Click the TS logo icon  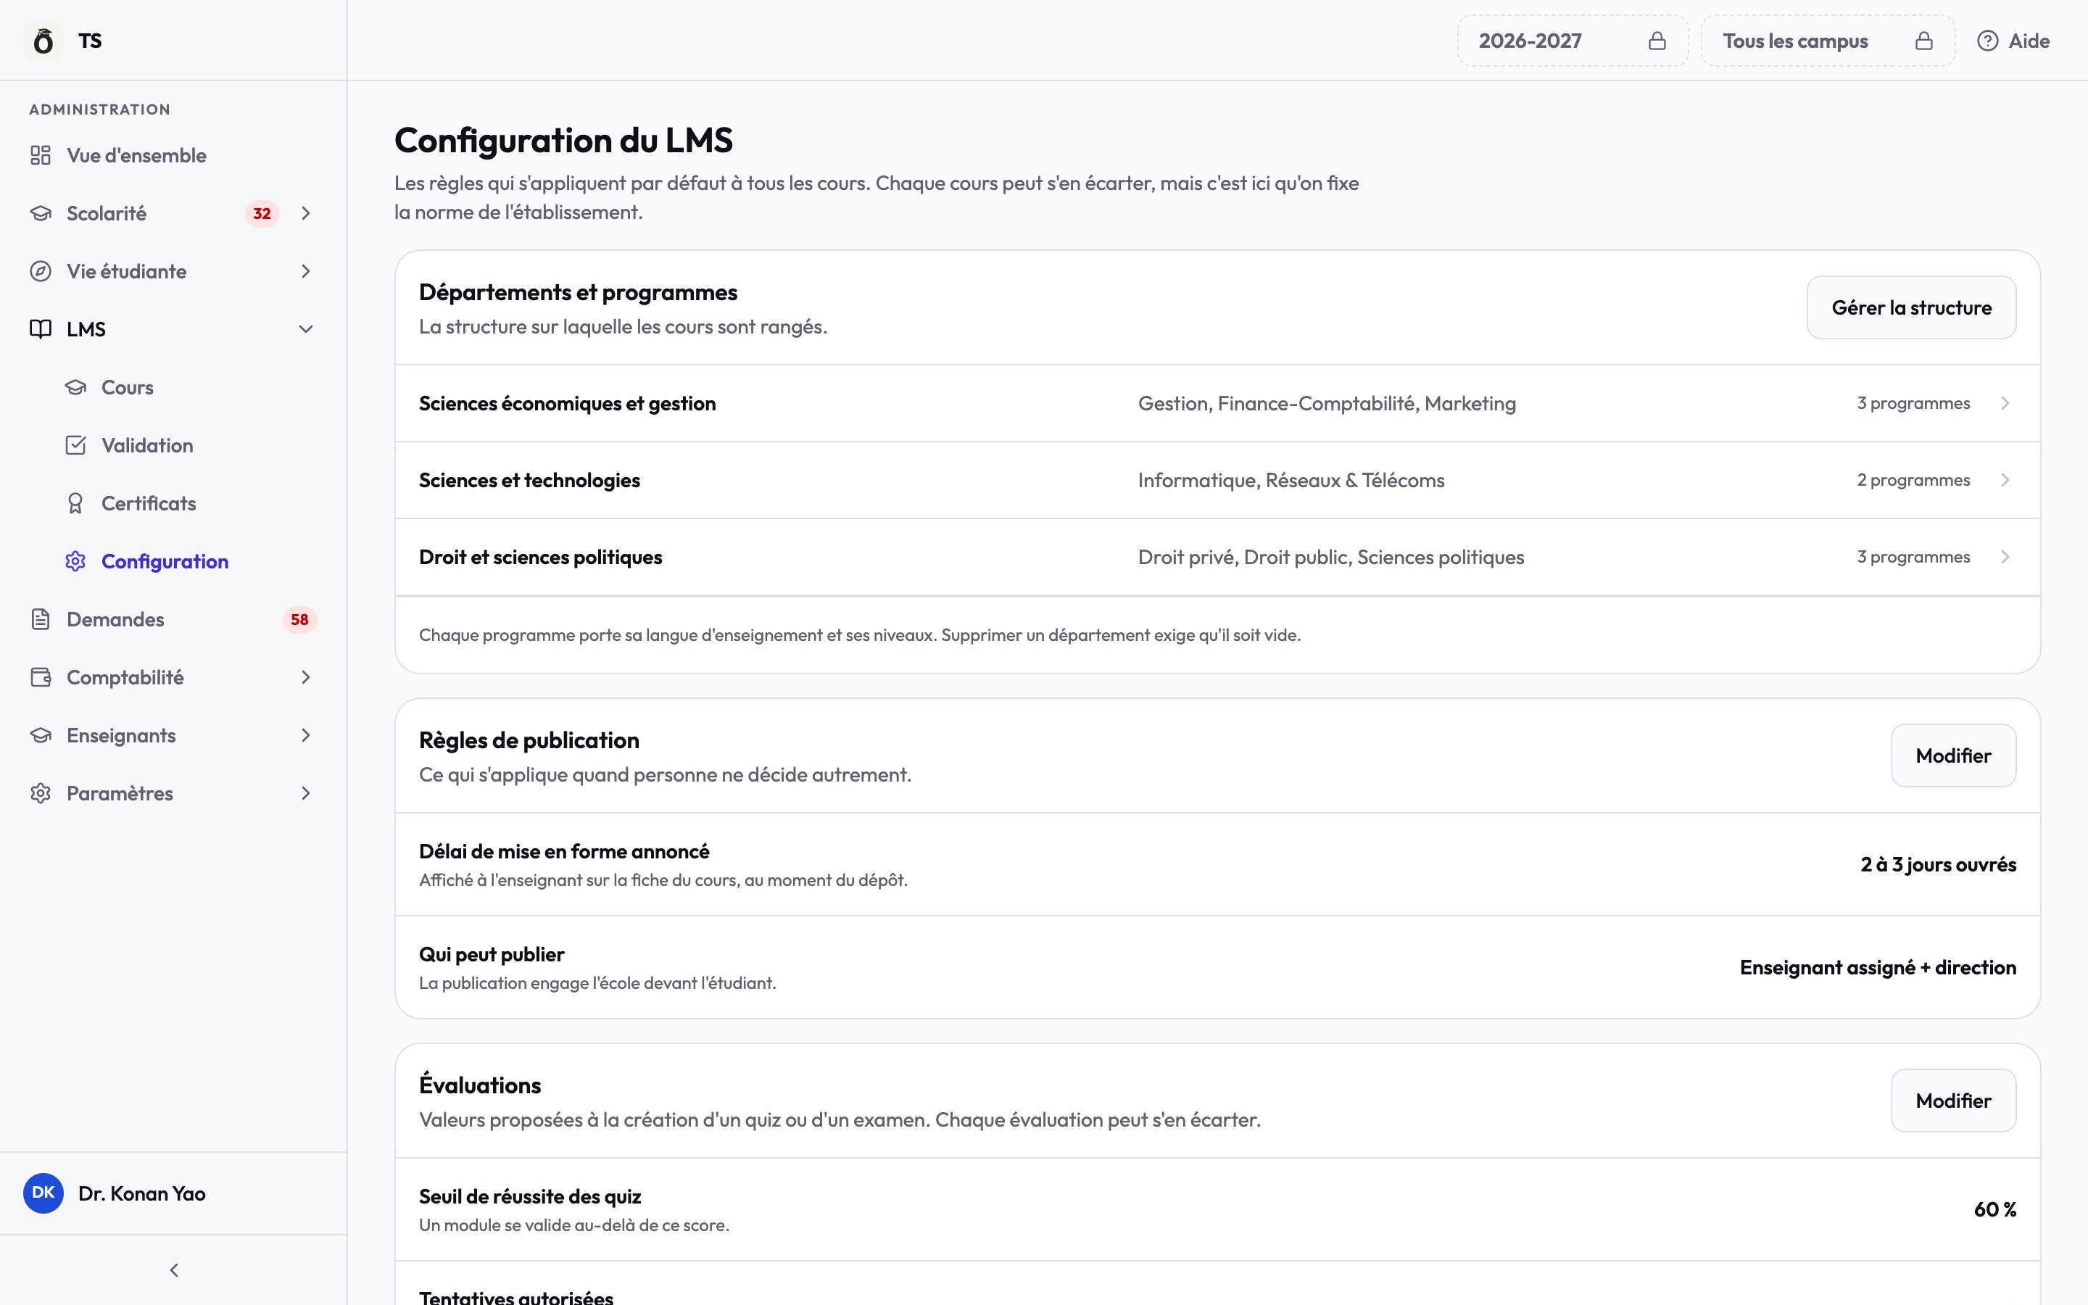pos(43,41)
